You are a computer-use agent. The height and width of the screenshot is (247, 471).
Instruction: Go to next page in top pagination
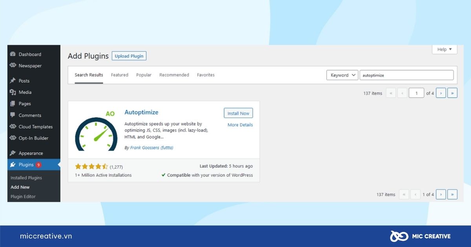tap(441, 93)
